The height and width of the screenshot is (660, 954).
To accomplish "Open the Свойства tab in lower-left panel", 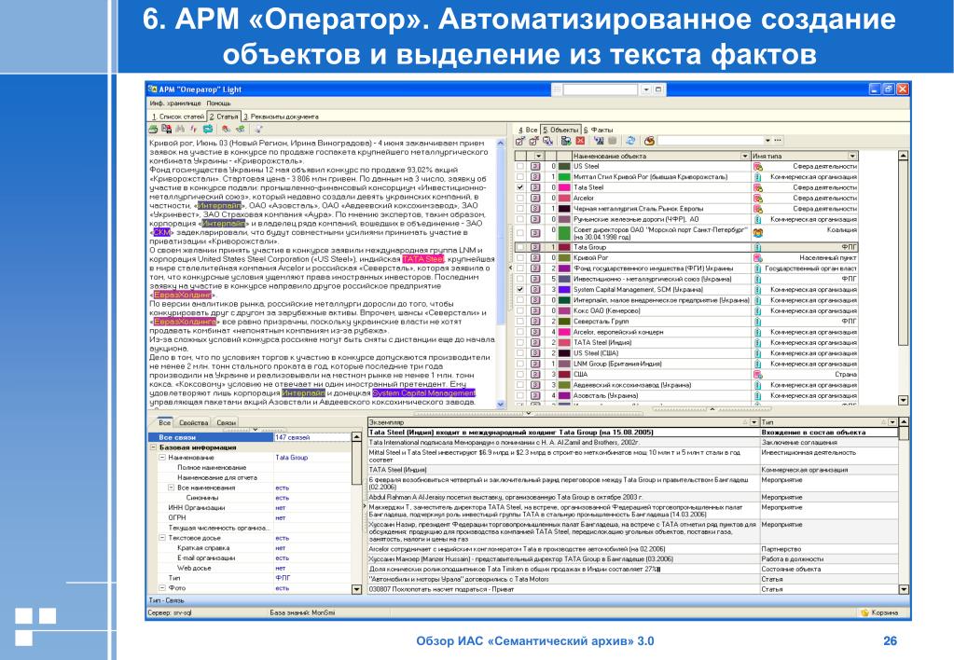I will (x=193, y=422).
